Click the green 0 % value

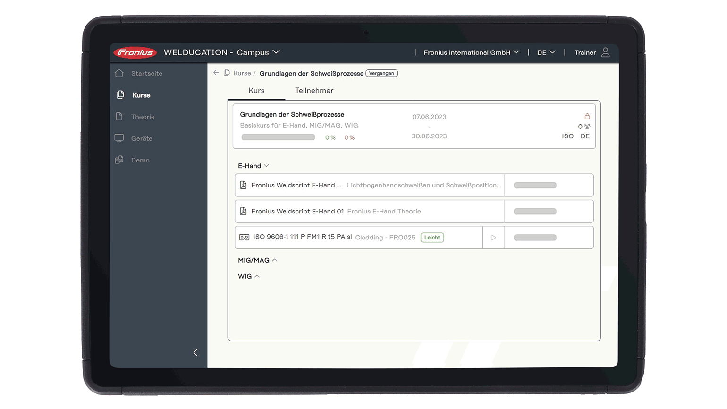330,137
